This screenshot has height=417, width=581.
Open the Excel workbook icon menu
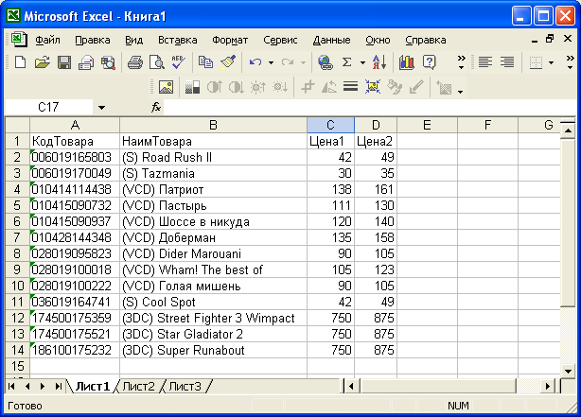[x=19, y=40]
